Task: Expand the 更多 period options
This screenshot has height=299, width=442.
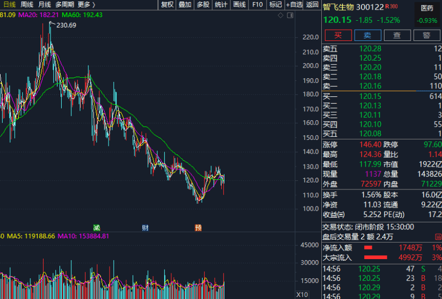Action: pyautogui.click(x=86, y=4)
